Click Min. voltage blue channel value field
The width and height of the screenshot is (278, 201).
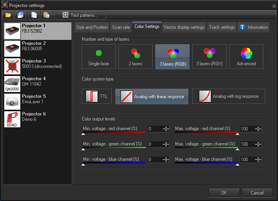155,160
